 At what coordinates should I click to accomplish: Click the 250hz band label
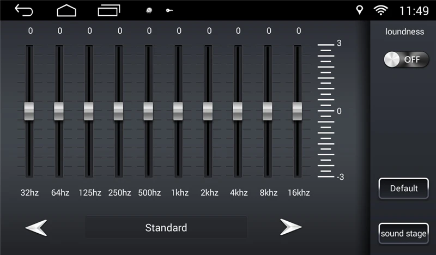(x=119, y=192)
